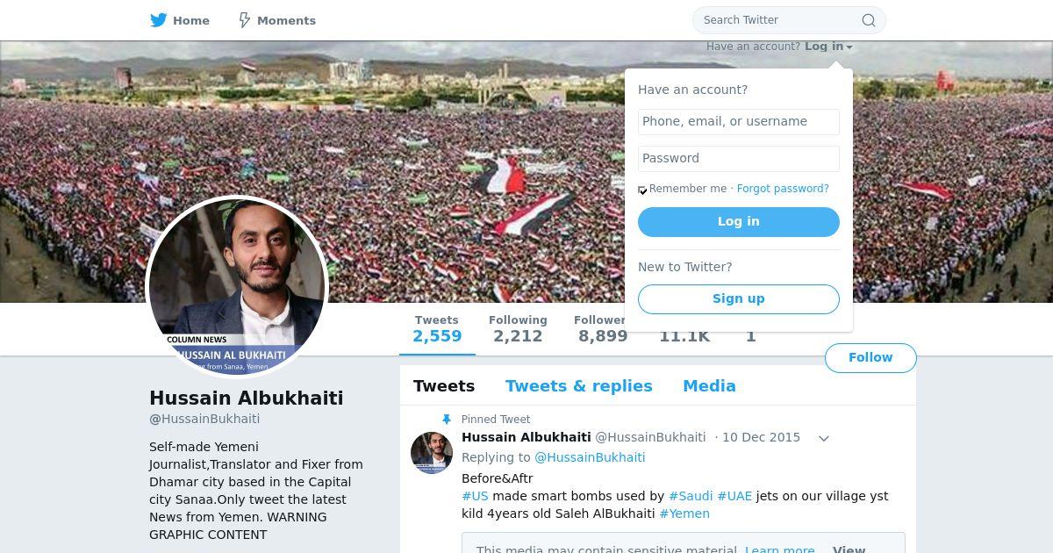The width and height of the screenshot is (1053, 553).
Task: Collapse the Log in dropdown caret
Action: tap(849, 47)
